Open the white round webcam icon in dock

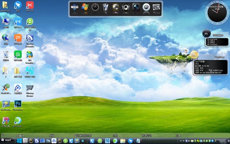pyautogui.click(x=146, y=7)
